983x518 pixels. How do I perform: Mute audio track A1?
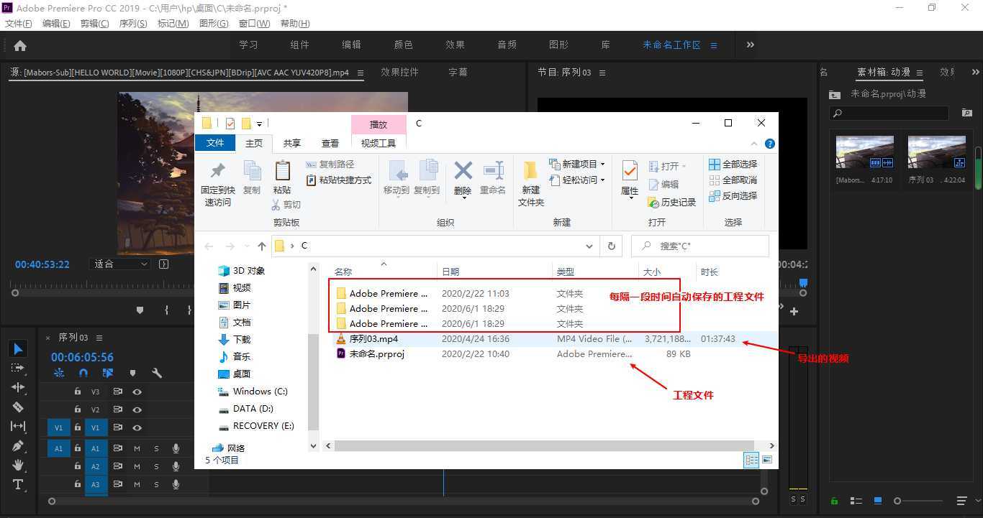click(137, 448)
